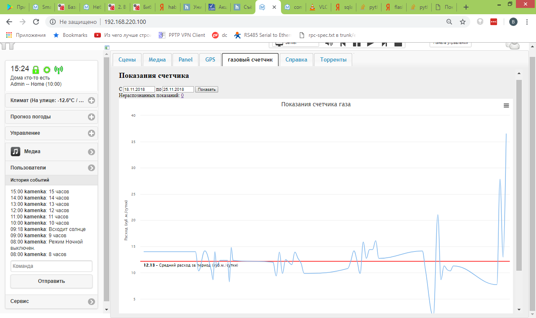This screenshot has height=318, width=536.
Task: Click the green gear status icon
Action: 47,70
